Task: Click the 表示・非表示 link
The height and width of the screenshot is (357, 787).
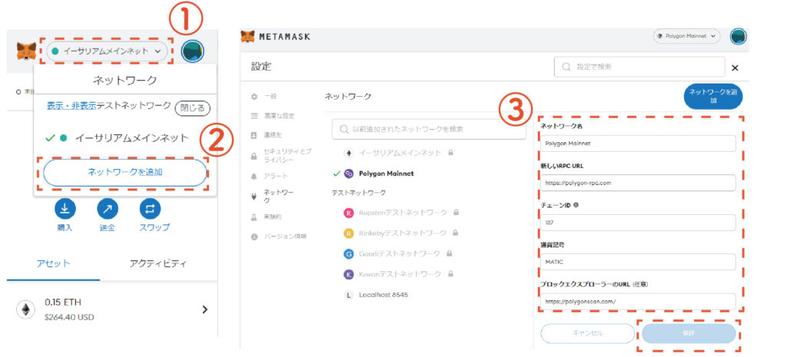Action: pyautogui.click(x=71, y=106)
